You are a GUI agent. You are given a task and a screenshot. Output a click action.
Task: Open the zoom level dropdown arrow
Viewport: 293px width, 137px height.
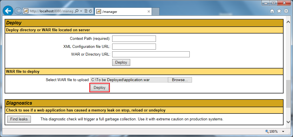point(283,132)
